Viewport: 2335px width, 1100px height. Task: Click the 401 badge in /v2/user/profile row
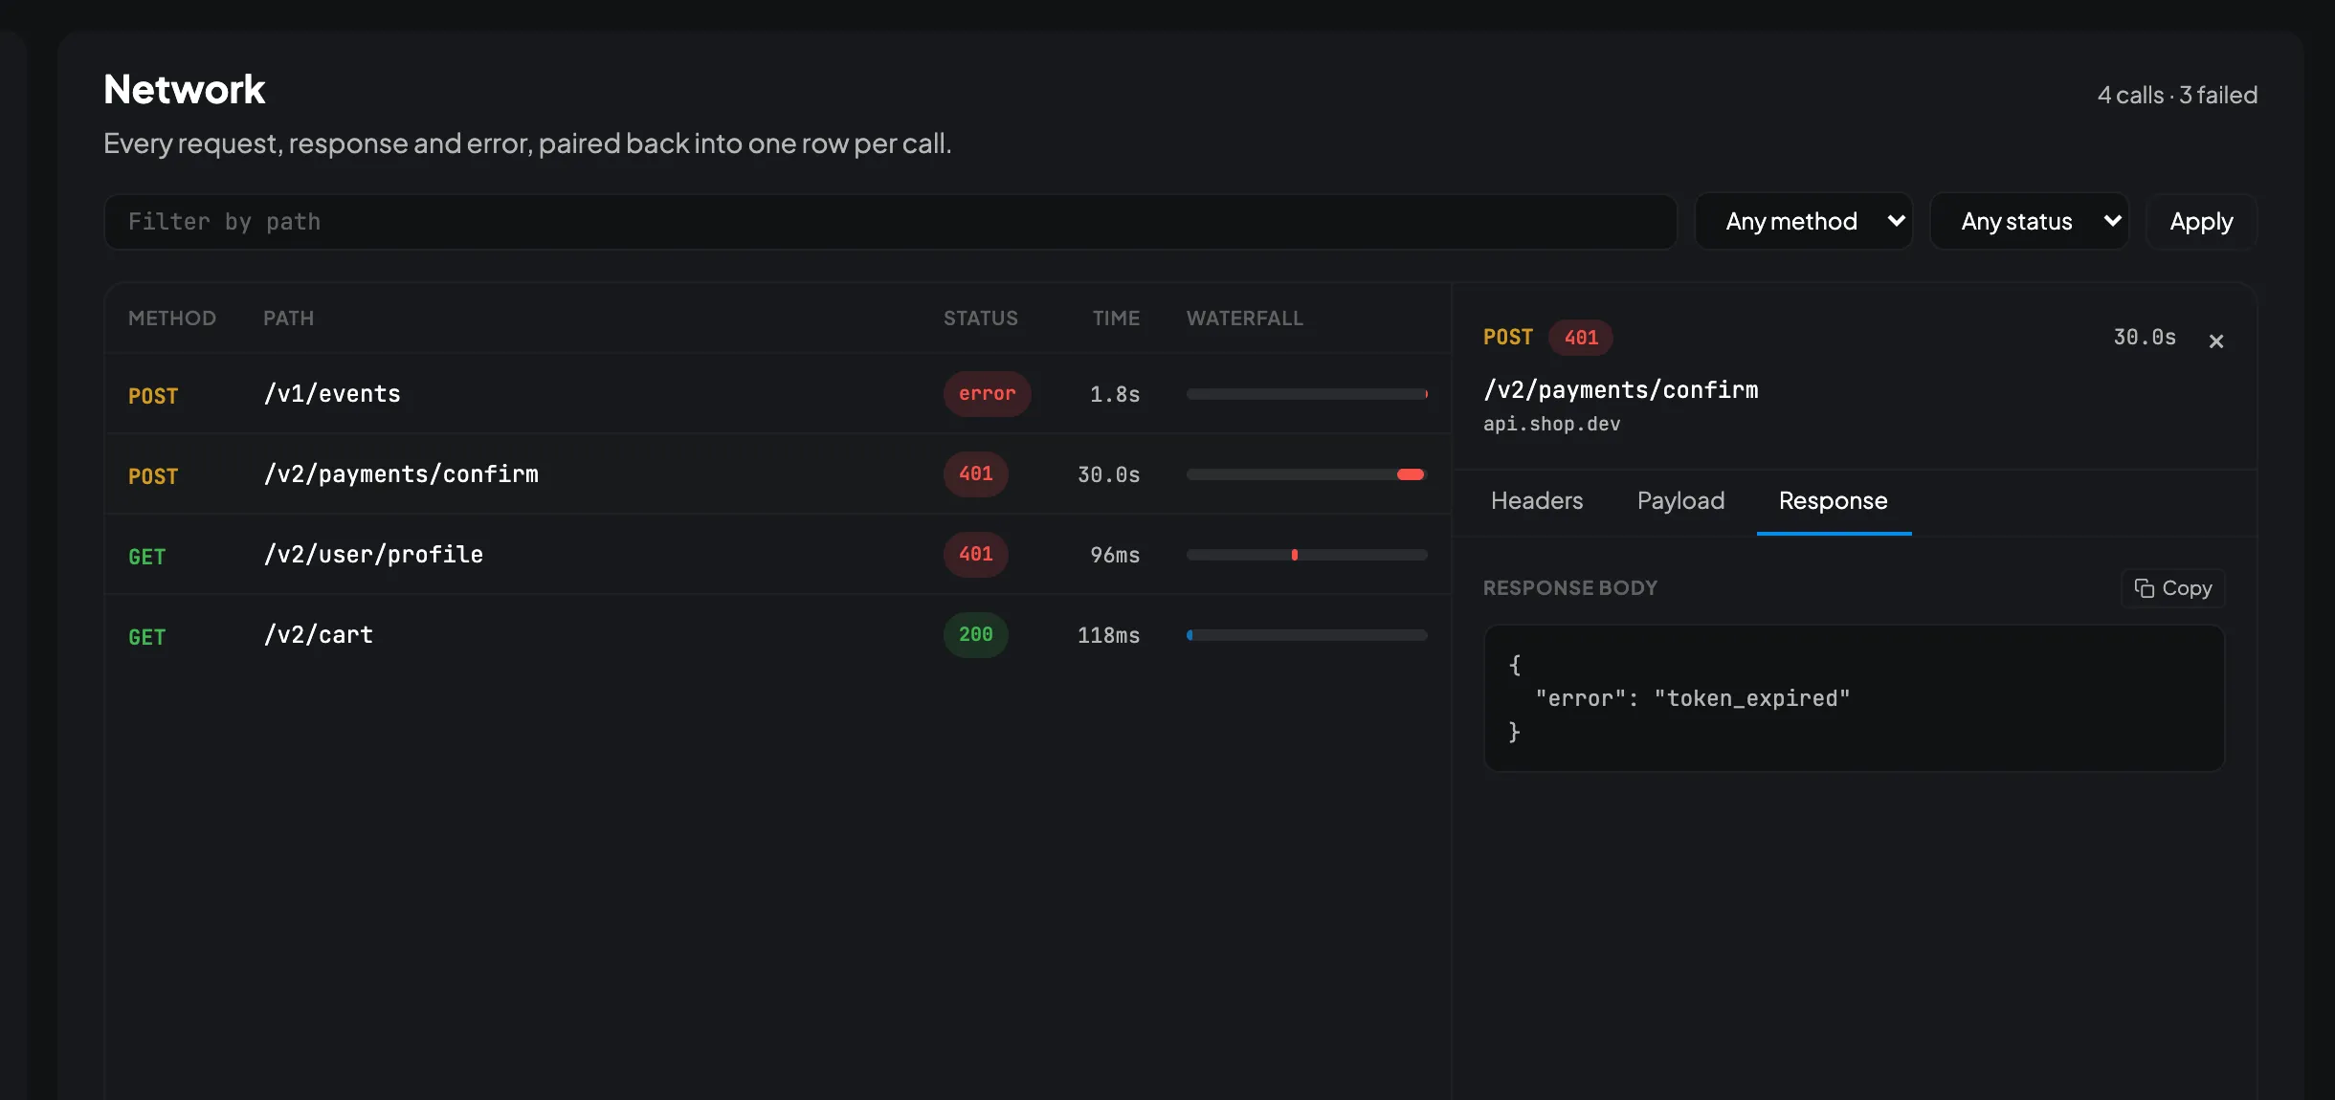[975, 555]
